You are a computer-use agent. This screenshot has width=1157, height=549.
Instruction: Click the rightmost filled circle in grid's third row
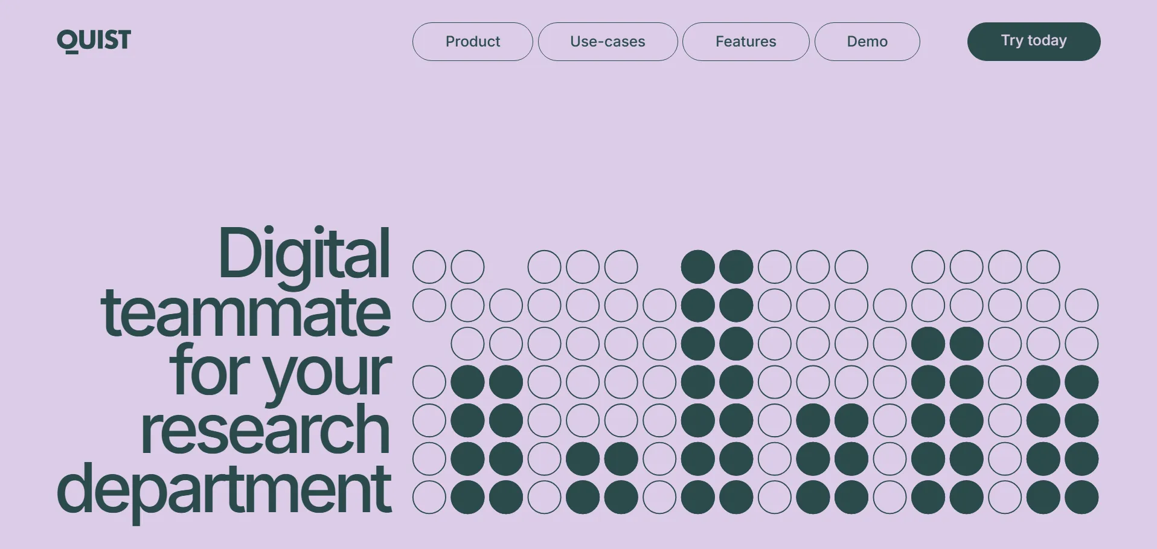coord(966,344)
